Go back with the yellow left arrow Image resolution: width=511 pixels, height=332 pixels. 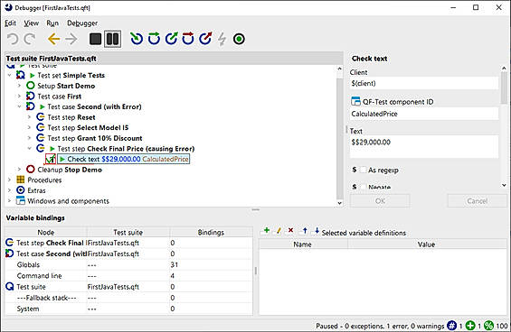[x=53, y=39]
